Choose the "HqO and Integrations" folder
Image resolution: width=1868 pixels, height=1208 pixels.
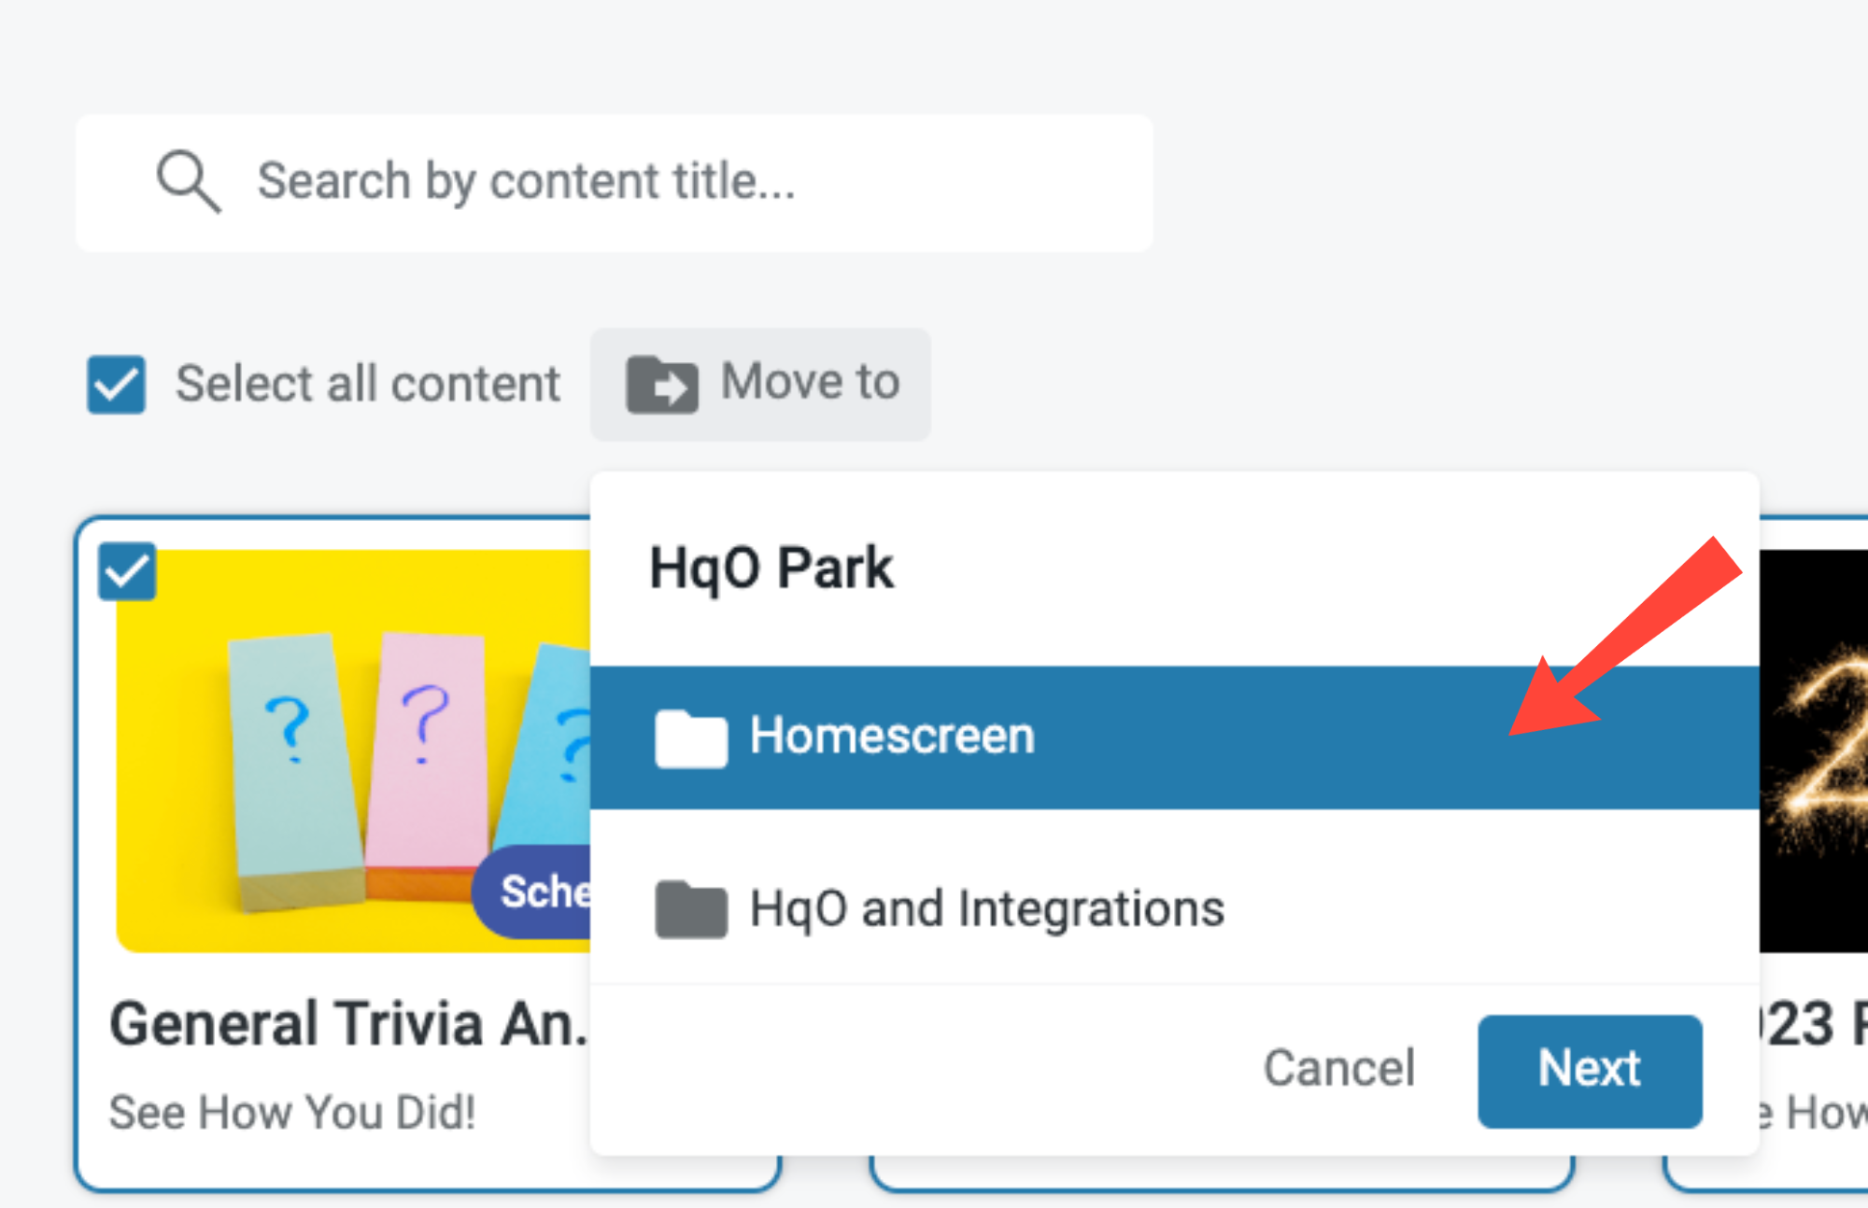[x=986, y=908]
